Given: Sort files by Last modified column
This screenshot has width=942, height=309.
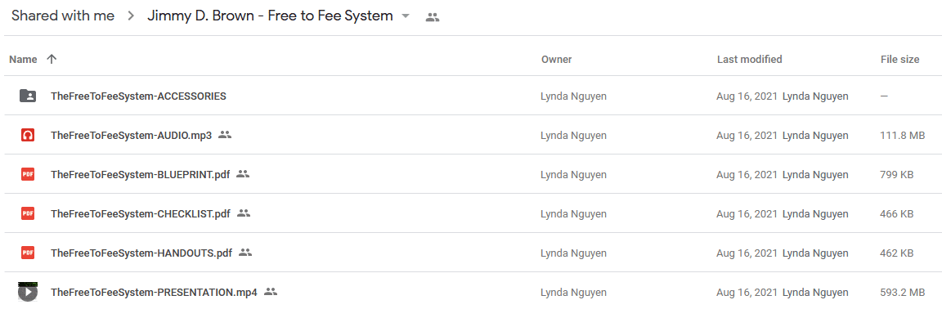Looking at the screenshot, I should [749, 60].
